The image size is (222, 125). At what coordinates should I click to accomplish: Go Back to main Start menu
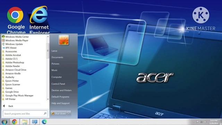[8, 106]
